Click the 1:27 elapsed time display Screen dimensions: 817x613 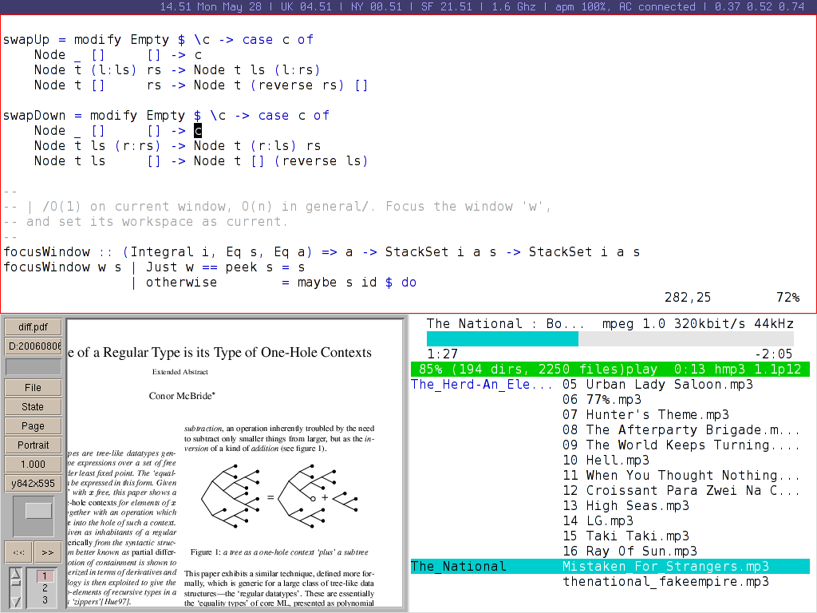tap(442, 354)
